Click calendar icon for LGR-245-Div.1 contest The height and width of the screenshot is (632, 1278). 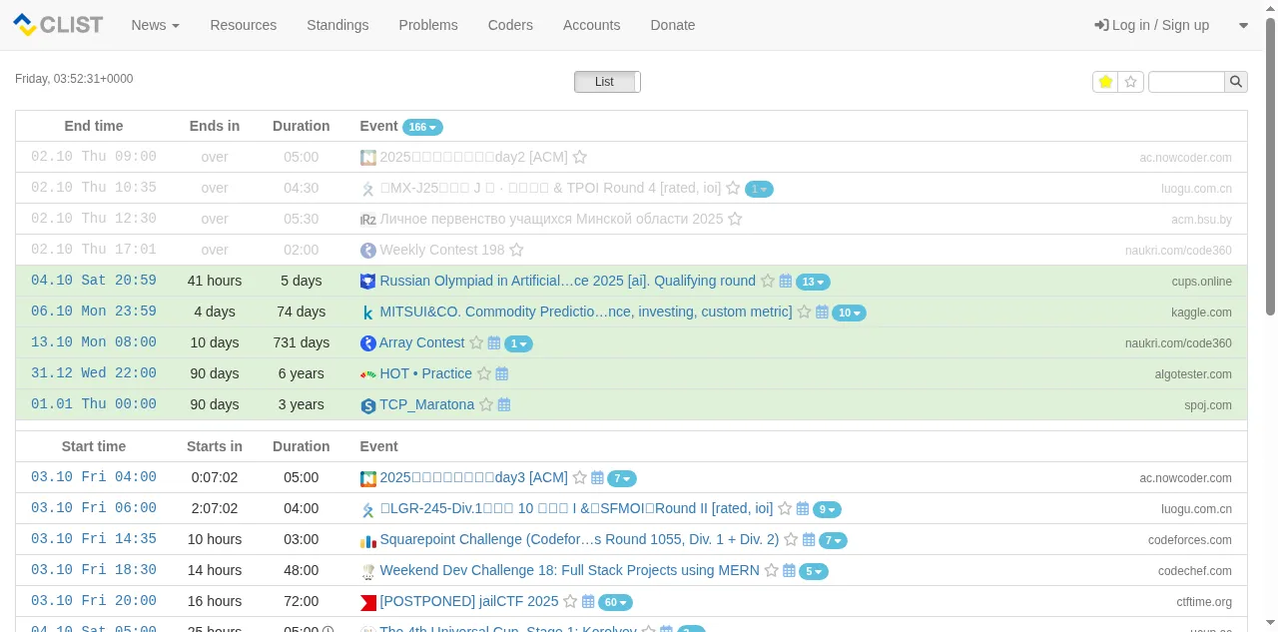pos(803,509)
